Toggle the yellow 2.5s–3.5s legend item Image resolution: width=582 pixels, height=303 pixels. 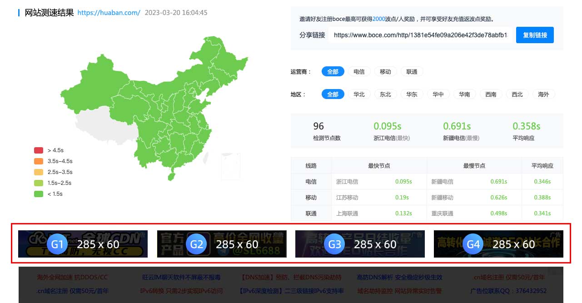[53, 172]
